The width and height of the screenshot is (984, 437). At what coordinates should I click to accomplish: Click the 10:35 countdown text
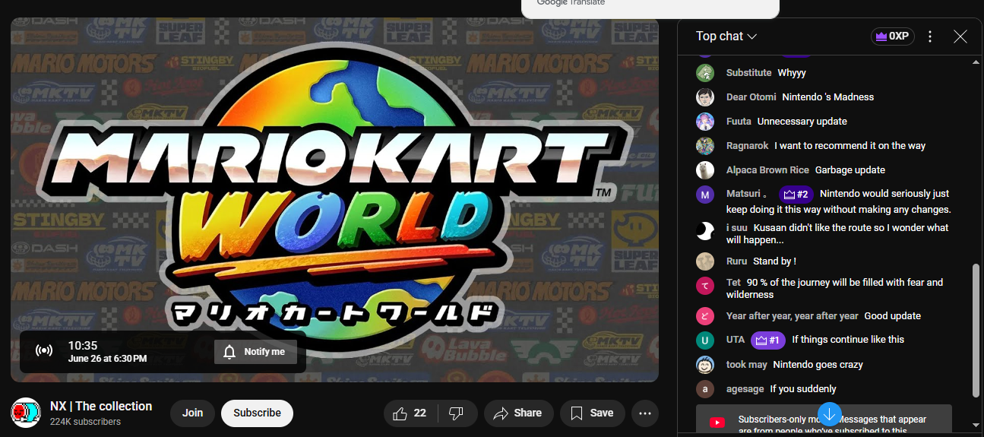tap(83, 346)
